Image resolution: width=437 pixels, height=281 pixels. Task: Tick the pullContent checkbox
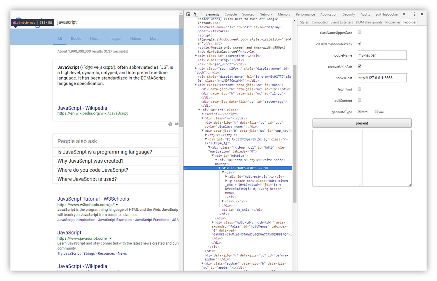[x=360, y=100]
